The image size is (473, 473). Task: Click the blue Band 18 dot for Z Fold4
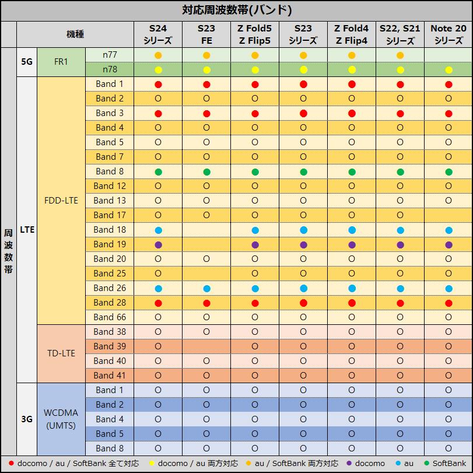(x=351, y=229)
